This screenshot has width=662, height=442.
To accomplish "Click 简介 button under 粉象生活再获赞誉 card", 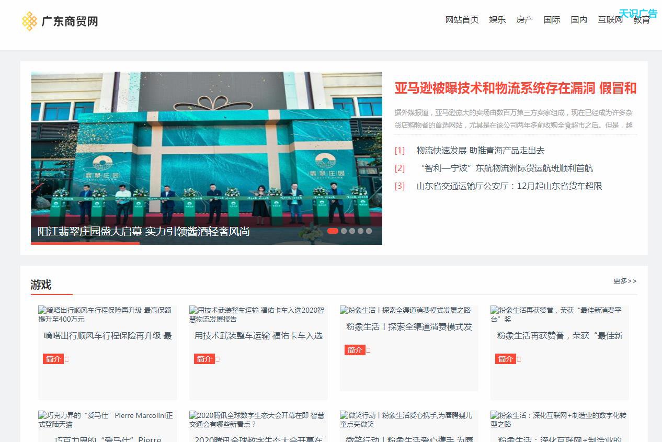I will pos(505,359).
